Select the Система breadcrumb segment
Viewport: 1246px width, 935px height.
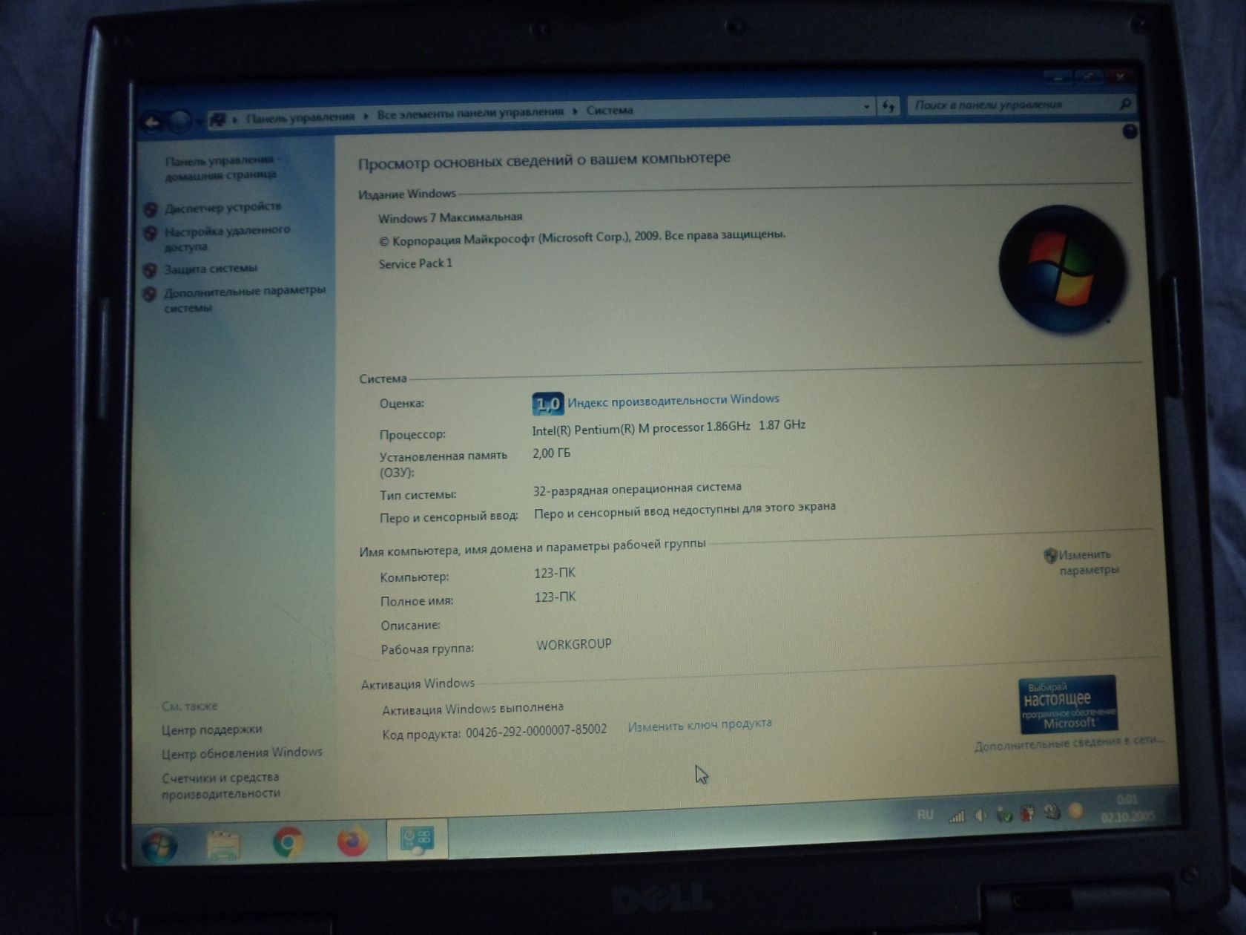coord(610,110)
